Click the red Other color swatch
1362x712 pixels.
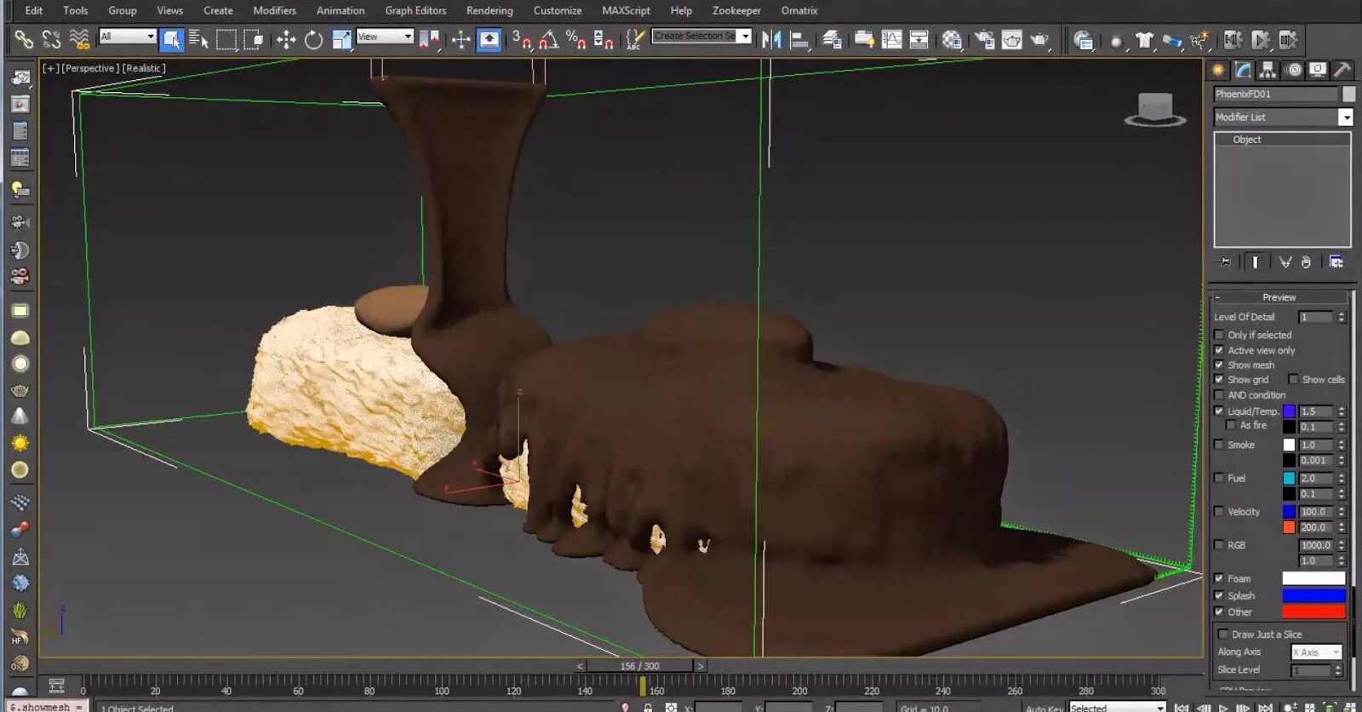coord(1313,612)
